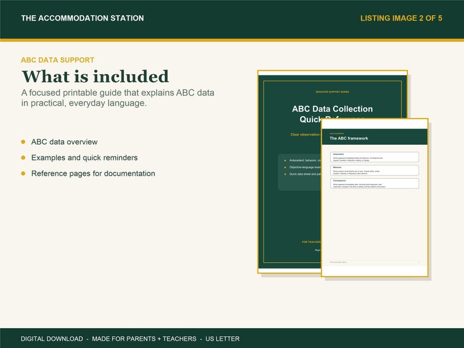Click the 'A focused printable guide' description
The image size is (464, 348).
(x=117, y=98)
